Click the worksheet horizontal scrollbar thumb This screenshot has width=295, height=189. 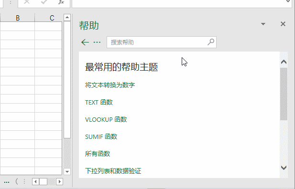point(44,182)
